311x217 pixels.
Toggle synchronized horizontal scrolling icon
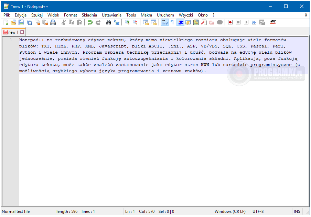[154, 22]
